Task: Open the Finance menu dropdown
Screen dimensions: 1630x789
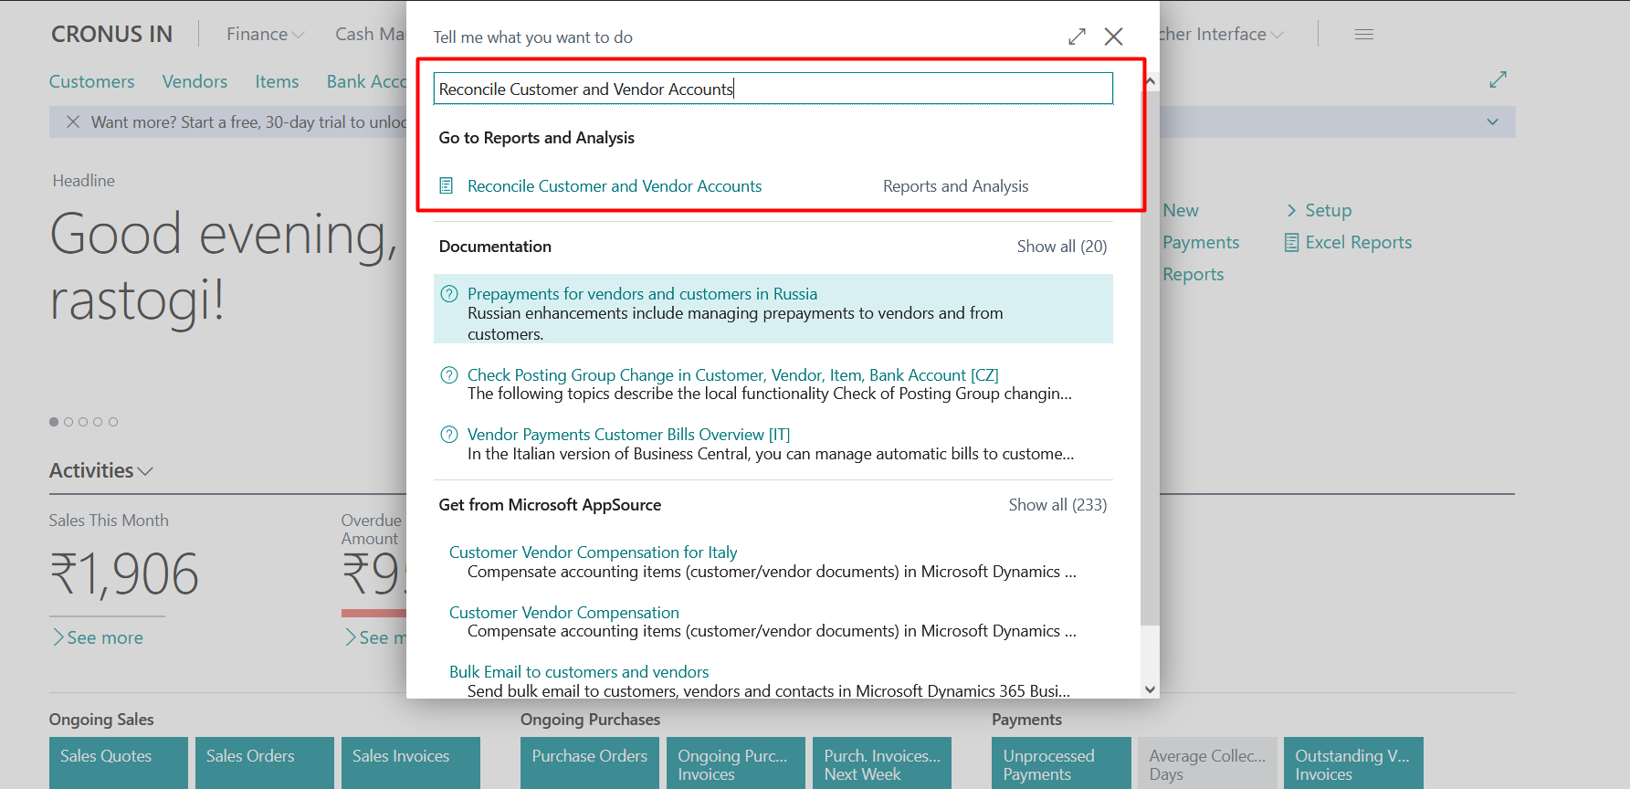Action: [265, 35]
